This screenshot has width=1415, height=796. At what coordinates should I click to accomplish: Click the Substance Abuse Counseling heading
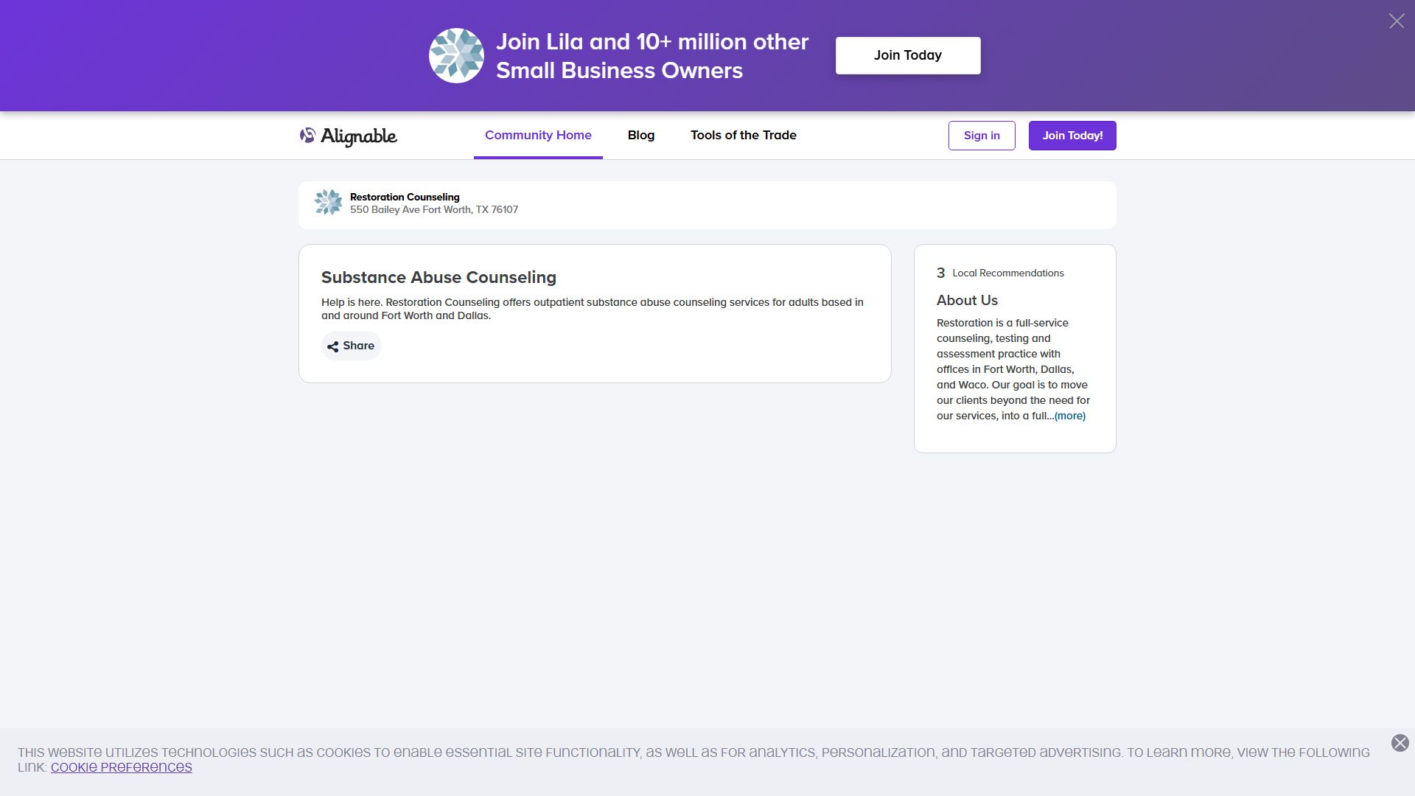[439, 277]
